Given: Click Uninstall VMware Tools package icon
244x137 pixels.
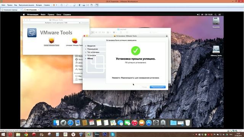Looking at the screenshot, I should (x=75, y=41).
